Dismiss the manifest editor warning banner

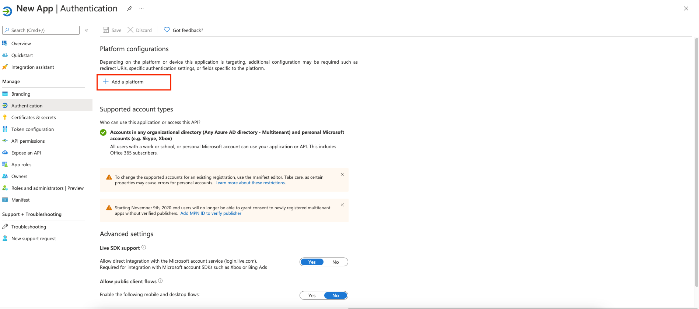click(342, 174)
